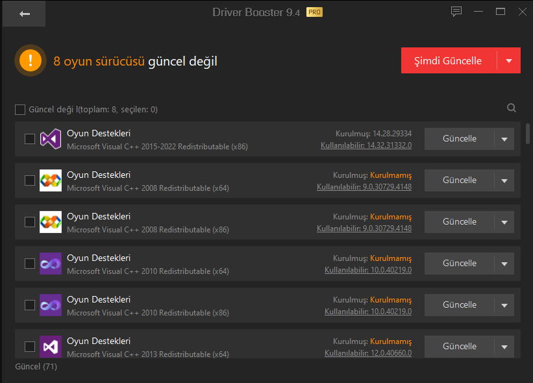The width and height of the screenshot is (533, 383).
Task: Check the 2008 Redistributable (x64) box
Action: coord(30,180)
